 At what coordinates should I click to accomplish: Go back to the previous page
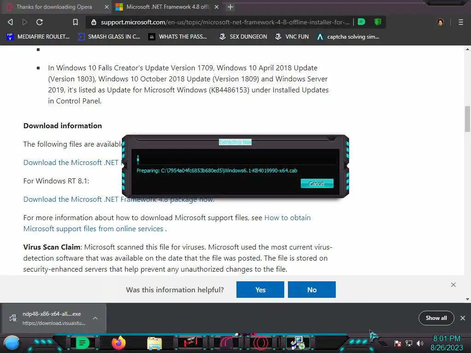click(x=10, y=22)
